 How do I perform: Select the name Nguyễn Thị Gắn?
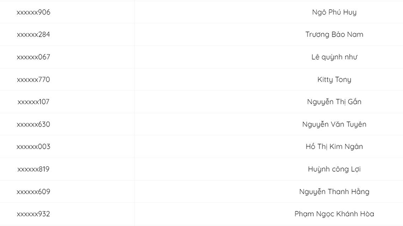pyautogui.click(x=334, y=102)
